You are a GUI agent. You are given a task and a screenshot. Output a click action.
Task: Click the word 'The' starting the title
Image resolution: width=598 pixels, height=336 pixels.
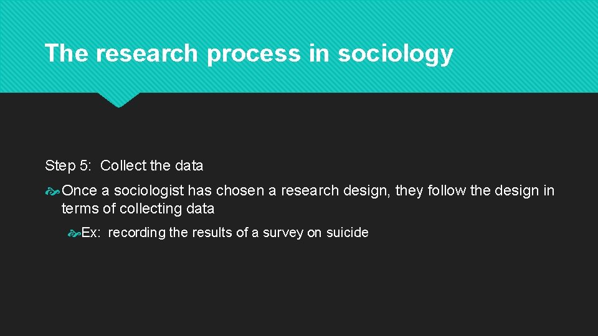click(67, 54)
